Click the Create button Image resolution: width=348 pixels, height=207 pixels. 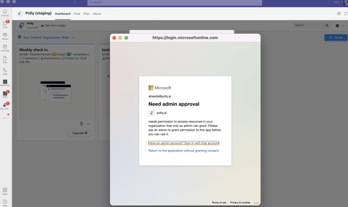point(336,37)
